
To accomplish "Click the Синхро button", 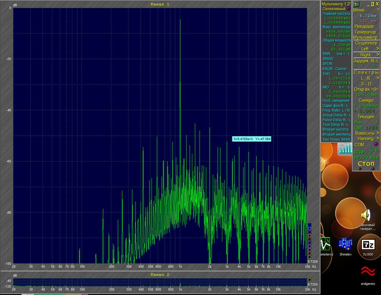I will pyautogui.click(x=366, y=100).
